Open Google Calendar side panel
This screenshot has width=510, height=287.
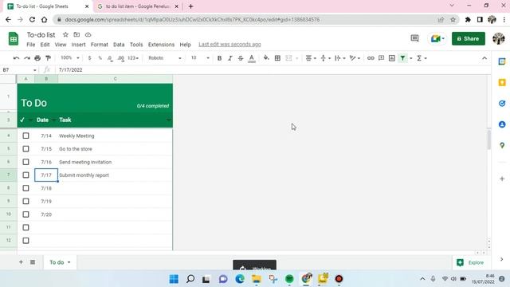point(502,61)
